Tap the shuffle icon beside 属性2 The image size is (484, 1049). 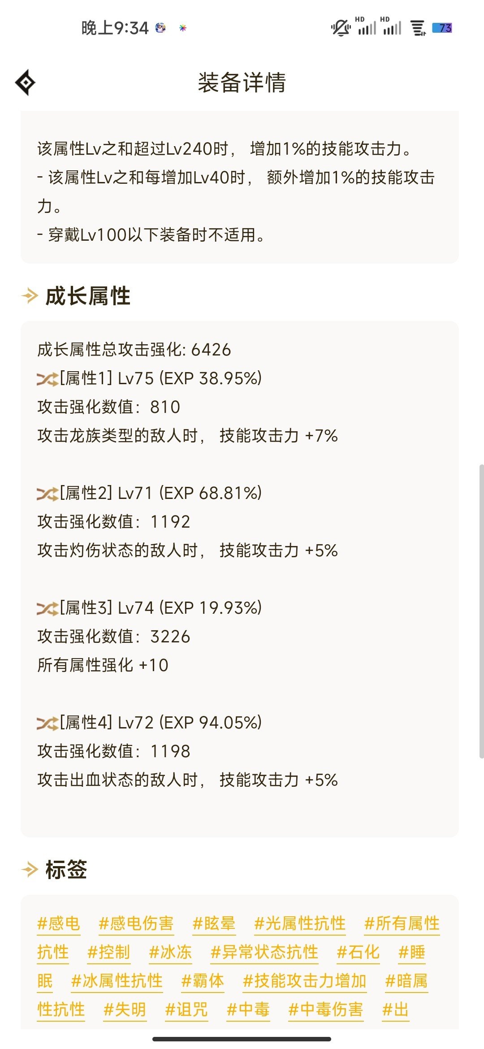tap(48, 494)
